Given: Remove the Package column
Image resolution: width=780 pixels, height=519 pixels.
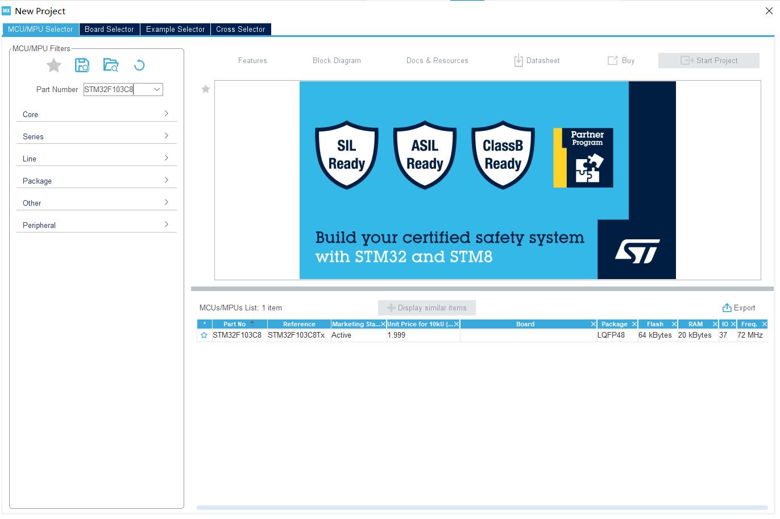Looking at the screenshot, I should (x=634, y=324).
